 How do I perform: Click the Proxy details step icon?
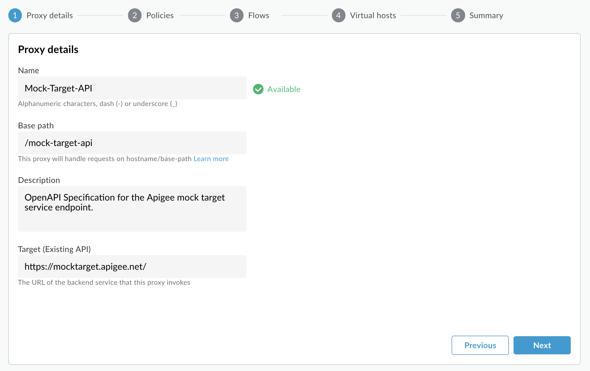click(x=15, y=15)
